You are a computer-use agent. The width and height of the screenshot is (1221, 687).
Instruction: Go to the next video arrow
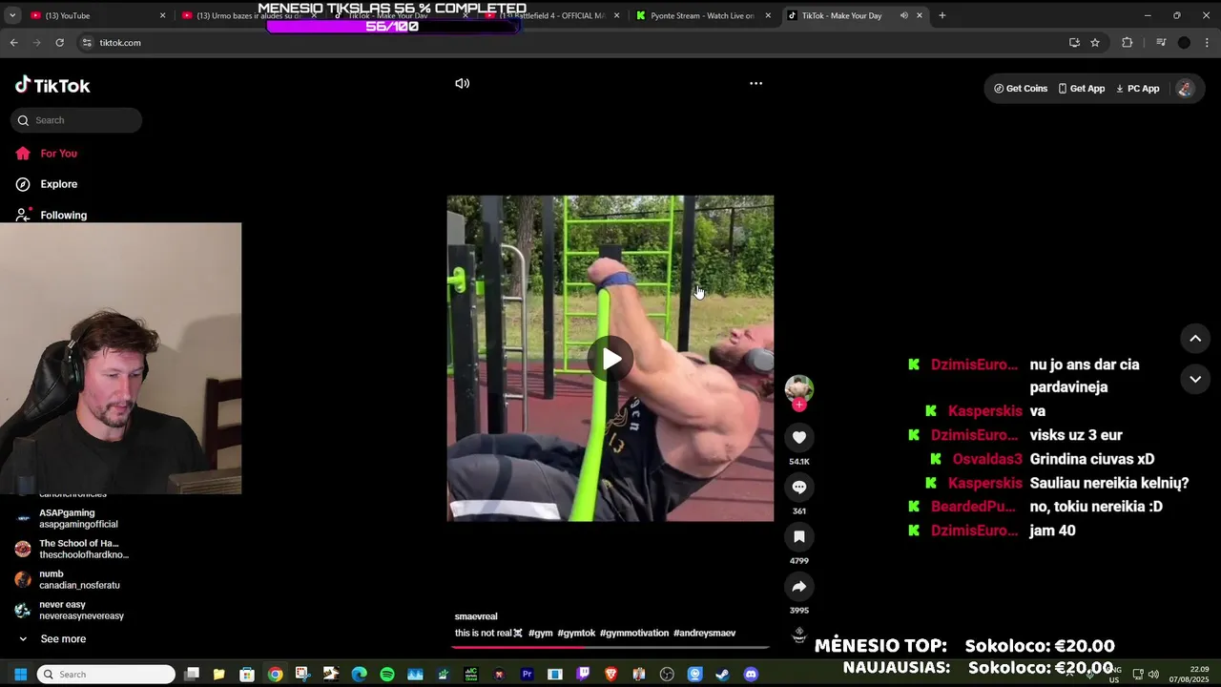click(x=1195, y=379)
